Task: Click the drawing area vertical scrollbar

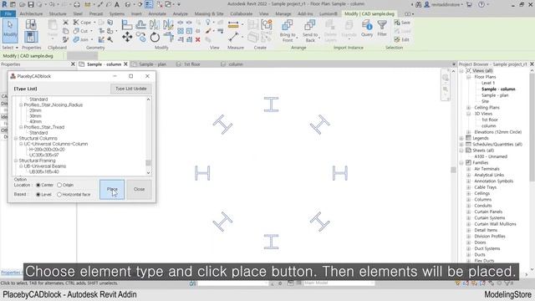Action: coord(453,170)
